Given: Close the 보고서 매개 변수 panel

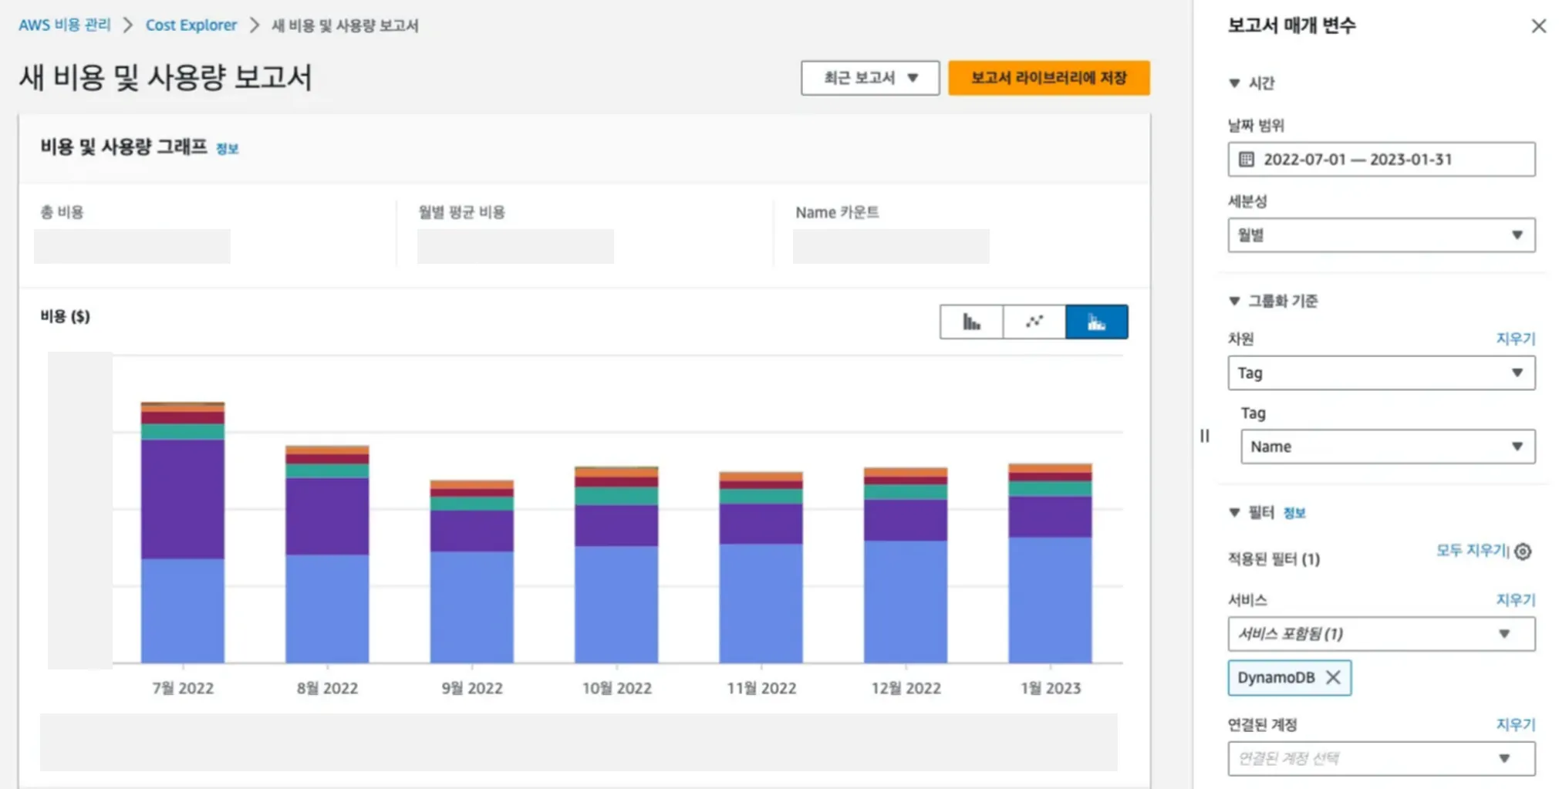Looking at the screenshot, I should (1539, 25).
